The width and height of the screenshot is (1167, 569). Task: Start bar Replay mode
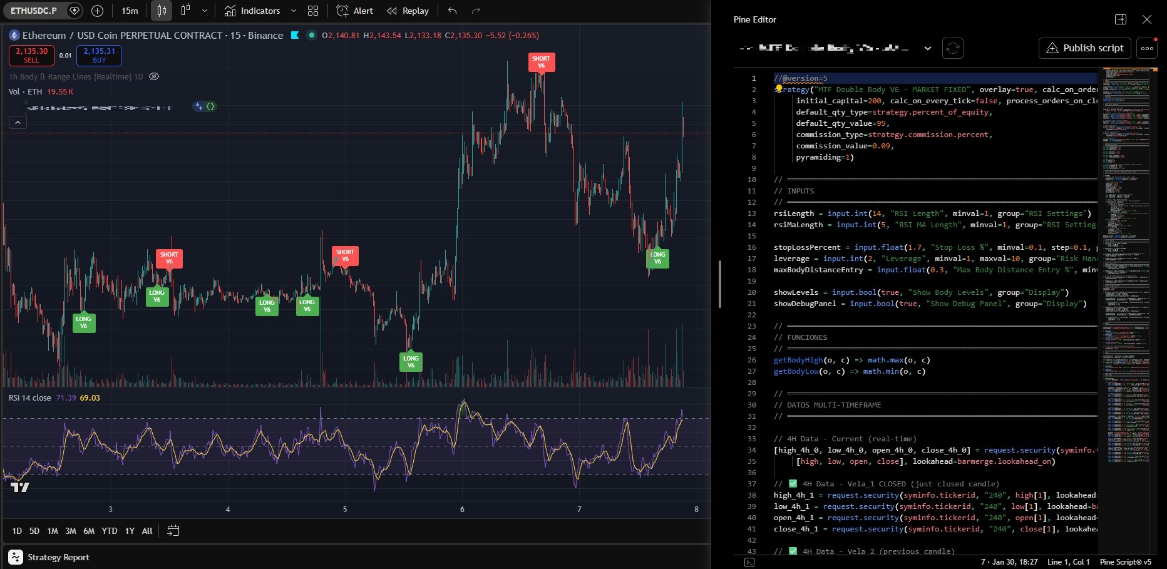(407, 11)
